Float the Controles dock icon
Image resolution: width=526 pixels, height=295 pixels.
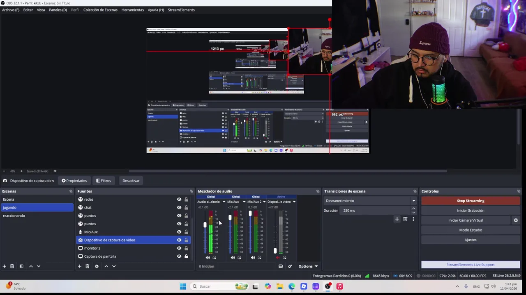(519, 191)
